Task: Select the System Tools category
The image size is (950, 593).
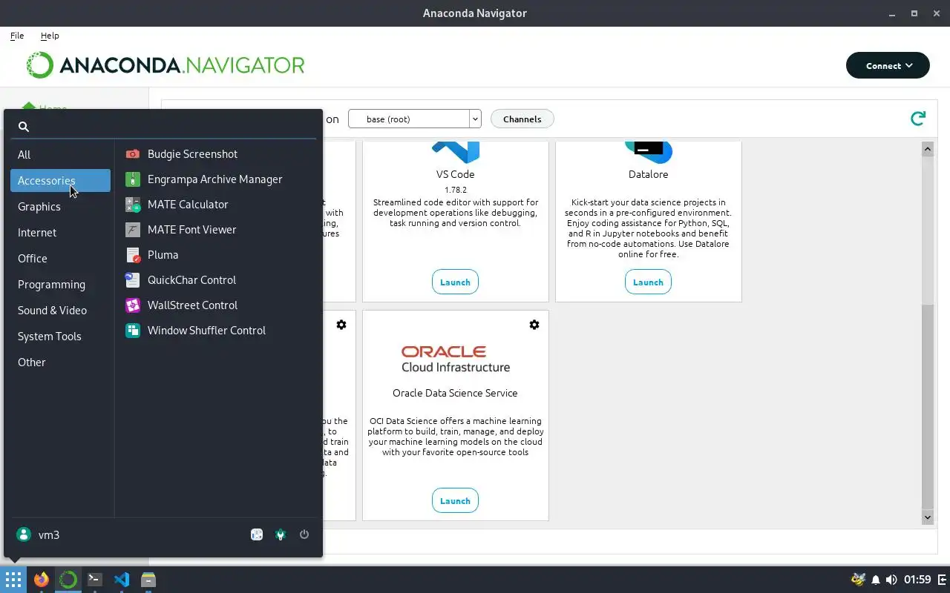Action: point(60,337)
